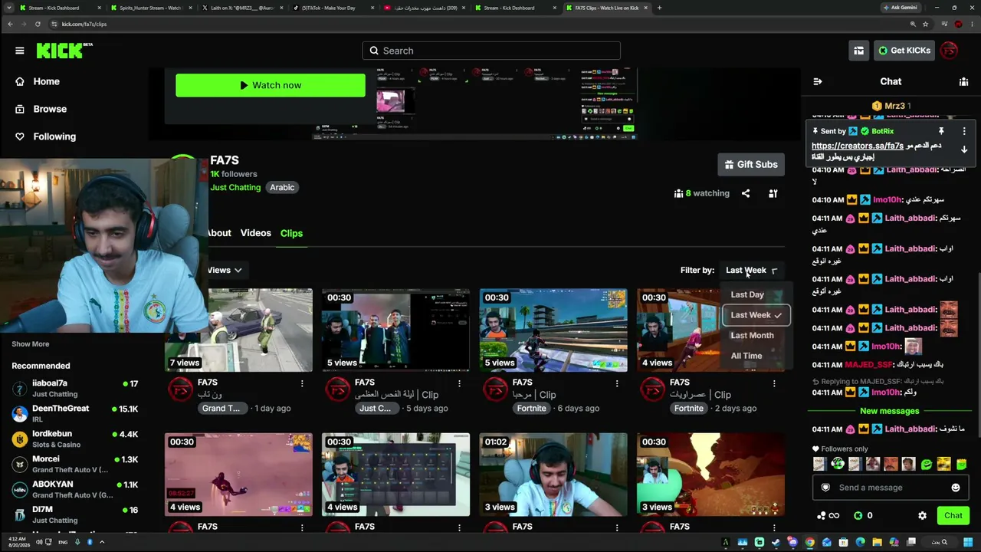This screenshot has width=981, height=552.
Task: Show the chat users list
Action: coord(963,81)
